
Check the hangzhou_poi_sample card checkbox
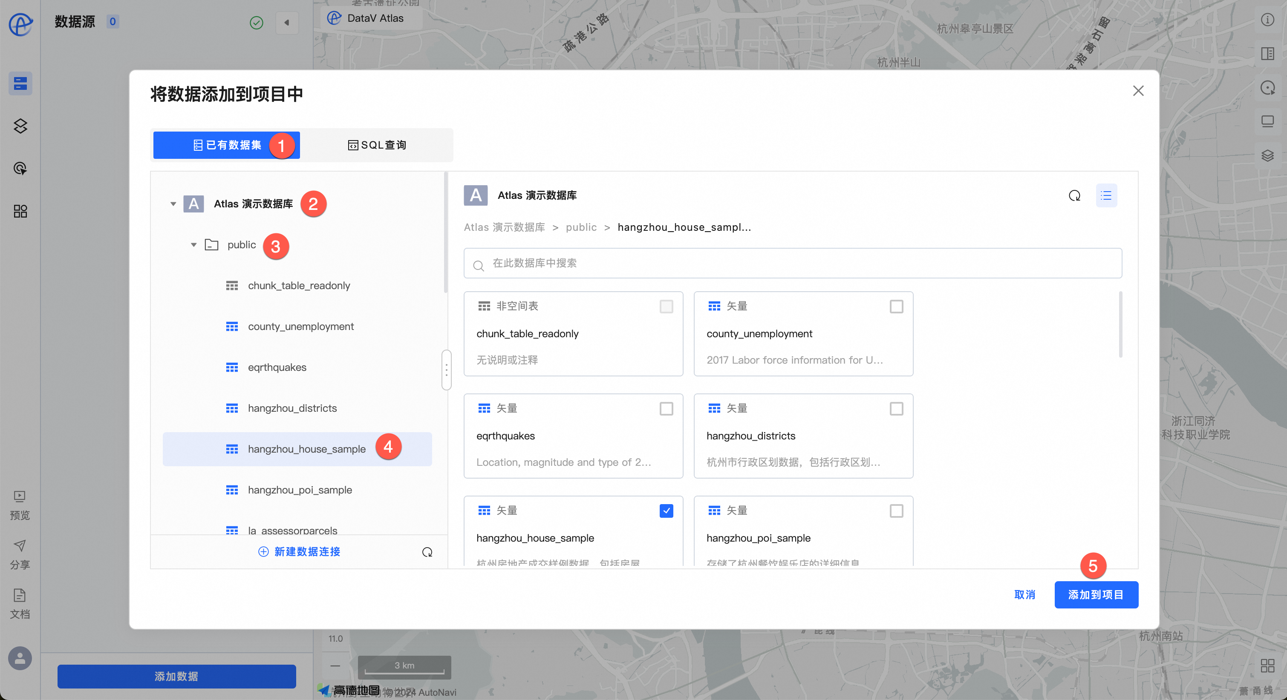click(x=896, y=511)
